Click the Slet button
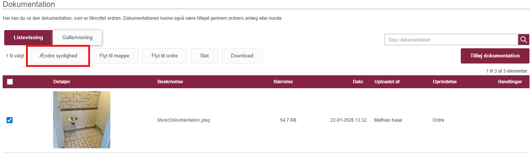Viewport: 531px width, 154px height. (204, 56)
